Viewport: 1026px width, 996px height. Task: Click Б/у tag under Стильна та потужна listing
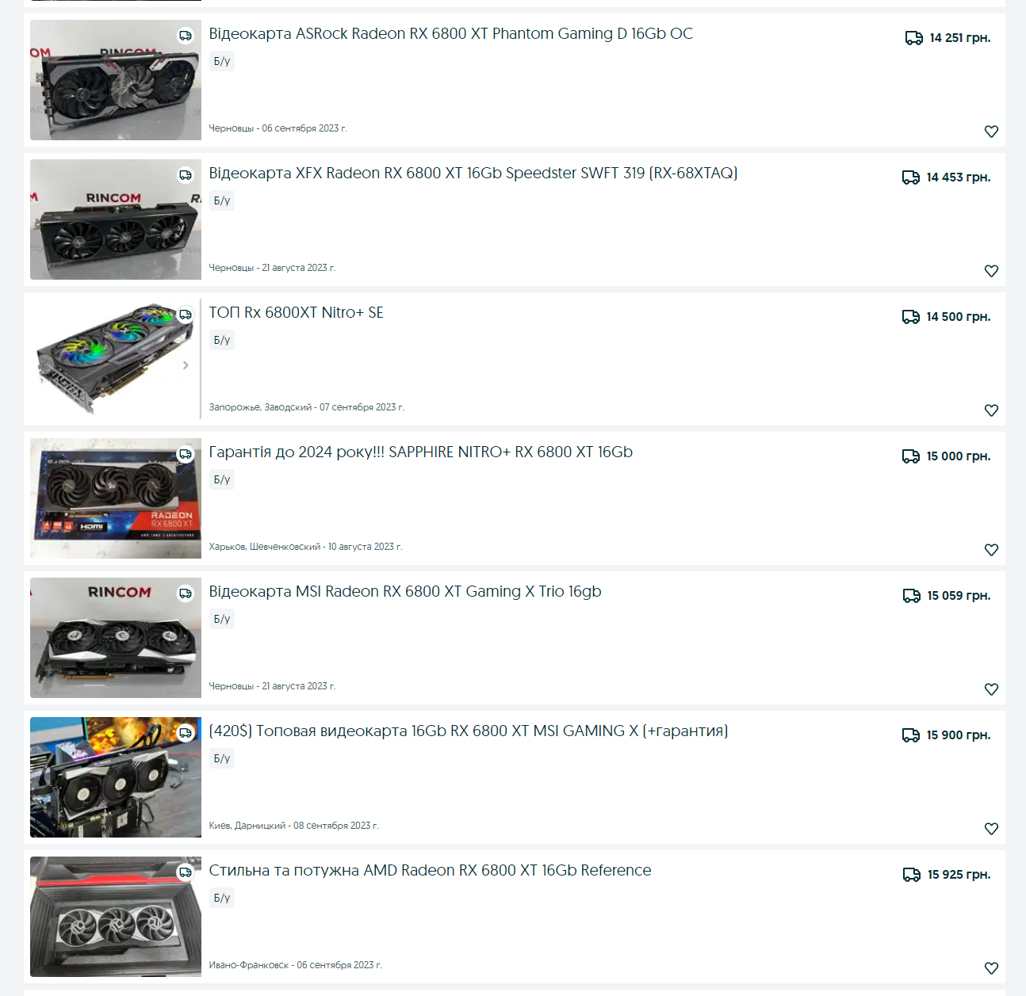222,898
